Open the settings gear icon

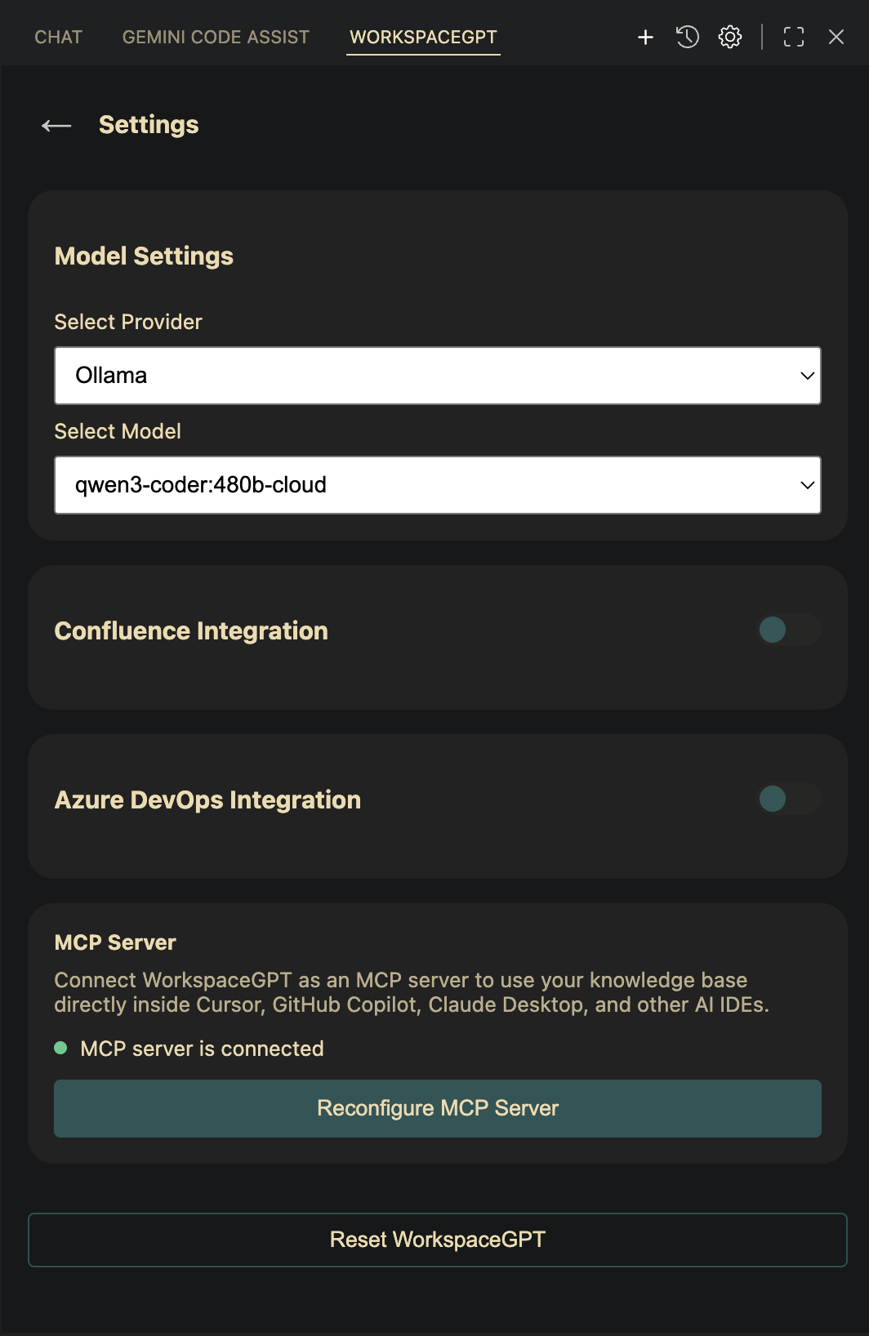coord(730,37)
